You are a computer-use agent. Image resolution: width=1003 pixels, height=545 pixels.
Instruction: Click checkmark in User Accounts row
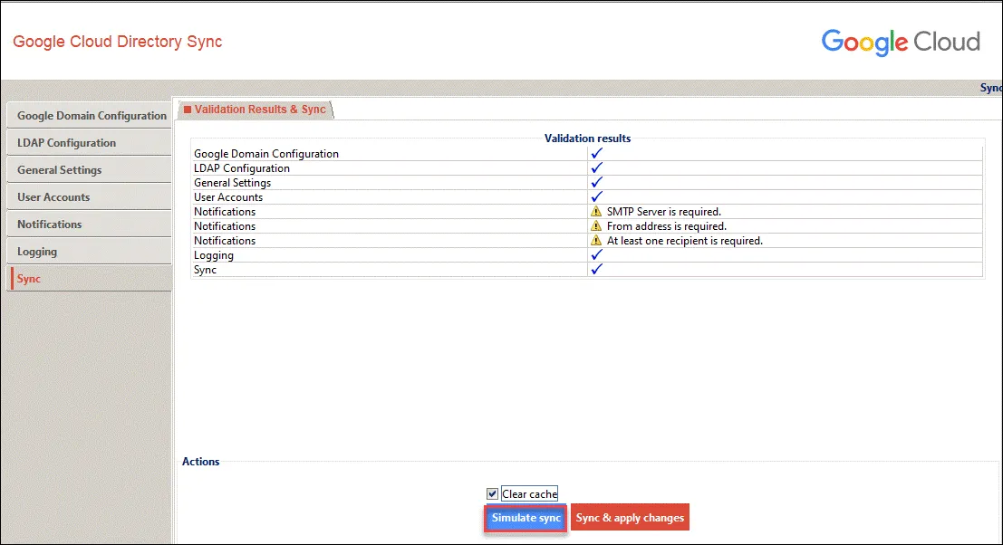click(x=597, y=196)
